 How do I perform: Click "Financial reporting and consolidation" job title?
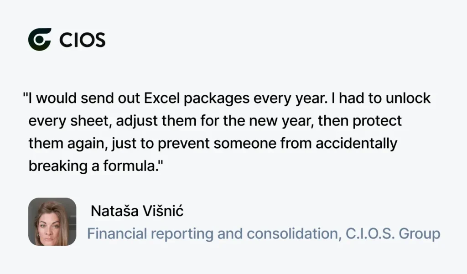pyautogui.click(x=213, y=233)
